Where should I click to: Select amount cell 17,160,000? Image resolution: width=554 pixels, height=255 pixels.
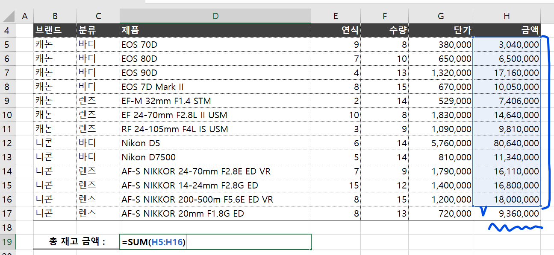[507, 72]
